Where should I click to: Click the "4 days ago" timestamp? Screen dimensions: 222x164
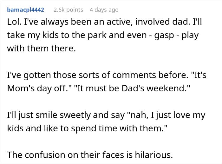coord(104,10)
